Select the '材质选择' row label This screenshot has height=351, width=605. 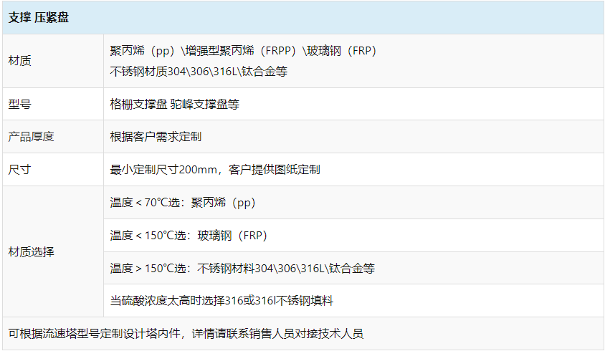click(x=32, y=252)
